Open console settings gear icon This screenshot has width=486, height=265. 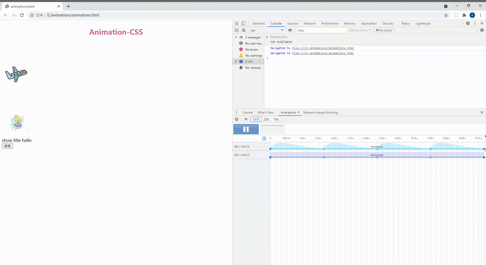coord(482,30)
